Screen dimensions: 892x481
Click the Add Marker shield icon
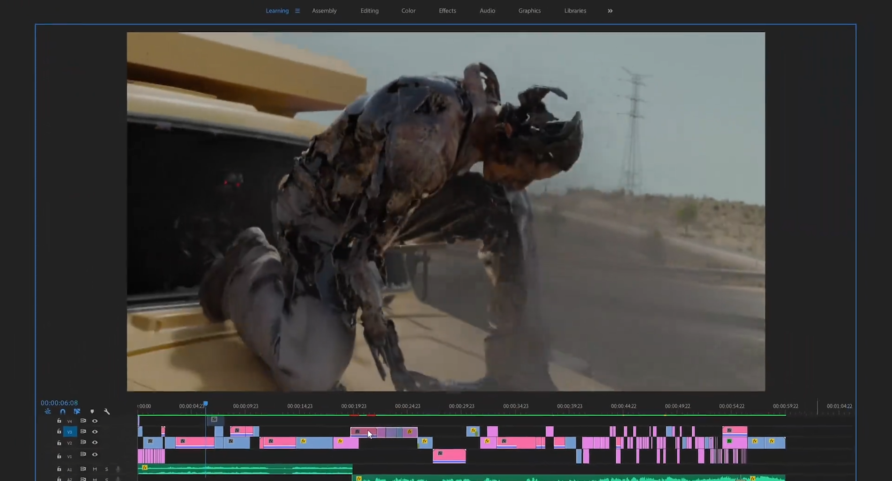pyautogui.click(x=92, y=411)
